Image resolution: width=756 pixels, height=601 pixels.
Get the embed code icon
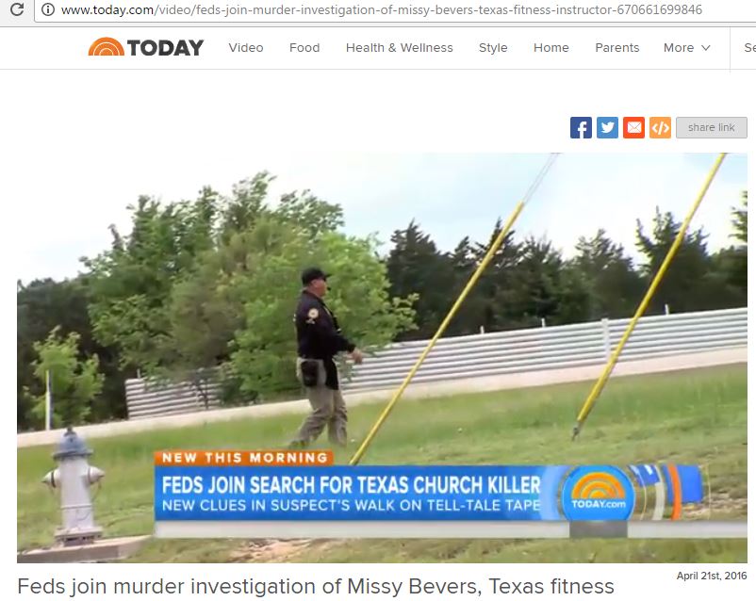(x=660, y=128)
